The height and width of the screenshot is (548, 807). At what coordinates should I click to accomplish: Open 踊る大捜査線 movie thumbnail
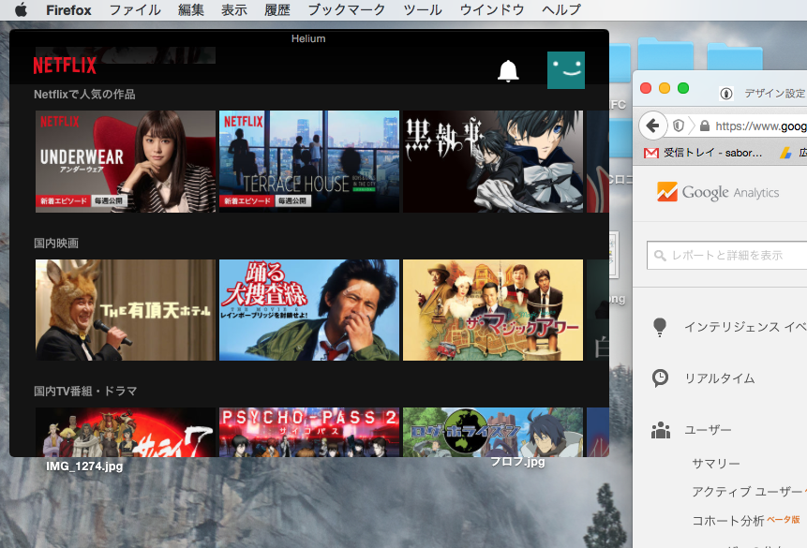coord(309,310)
